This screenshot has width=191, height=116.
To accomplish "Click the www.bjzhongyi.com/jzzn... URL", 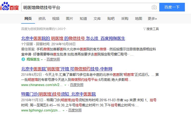I will click(41, 110).
